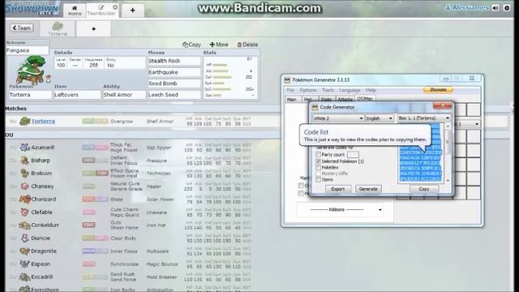Select the Earthquake move field
This screenshot has height=292, width=519.
click(x=174, y=72)
